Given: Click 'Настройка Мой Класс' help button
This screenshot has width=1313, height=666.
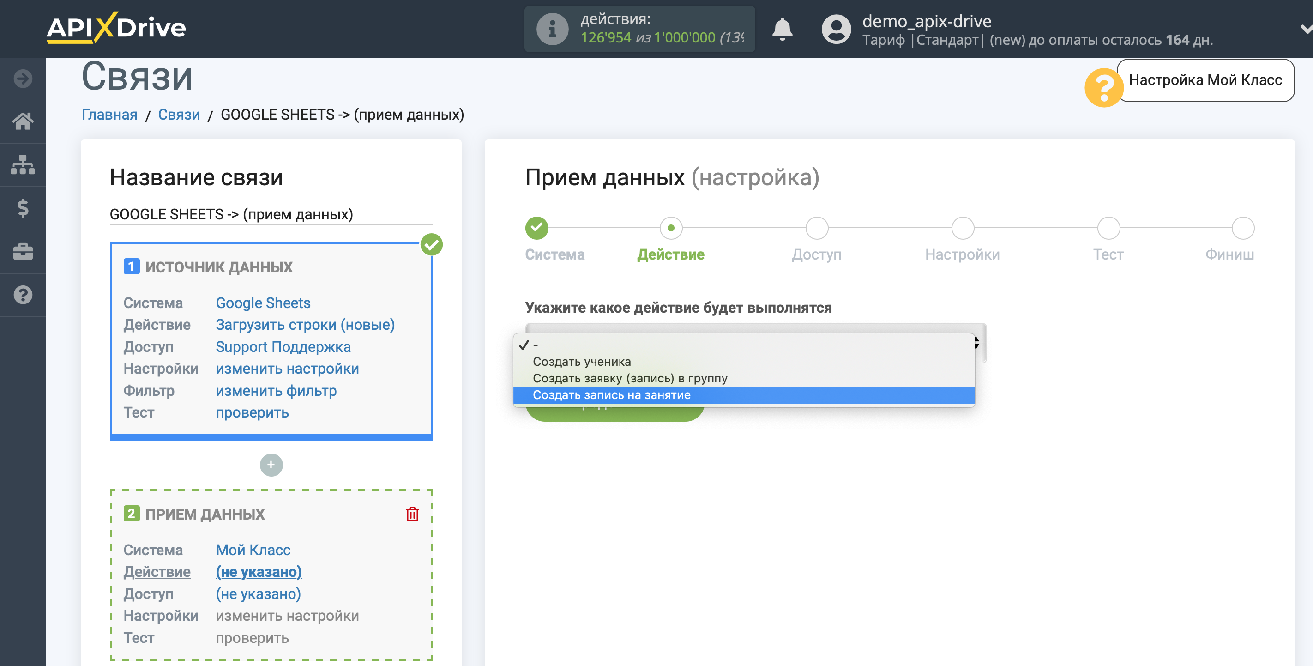Looking at the screenshot, I should click(x=1205, y=80).
